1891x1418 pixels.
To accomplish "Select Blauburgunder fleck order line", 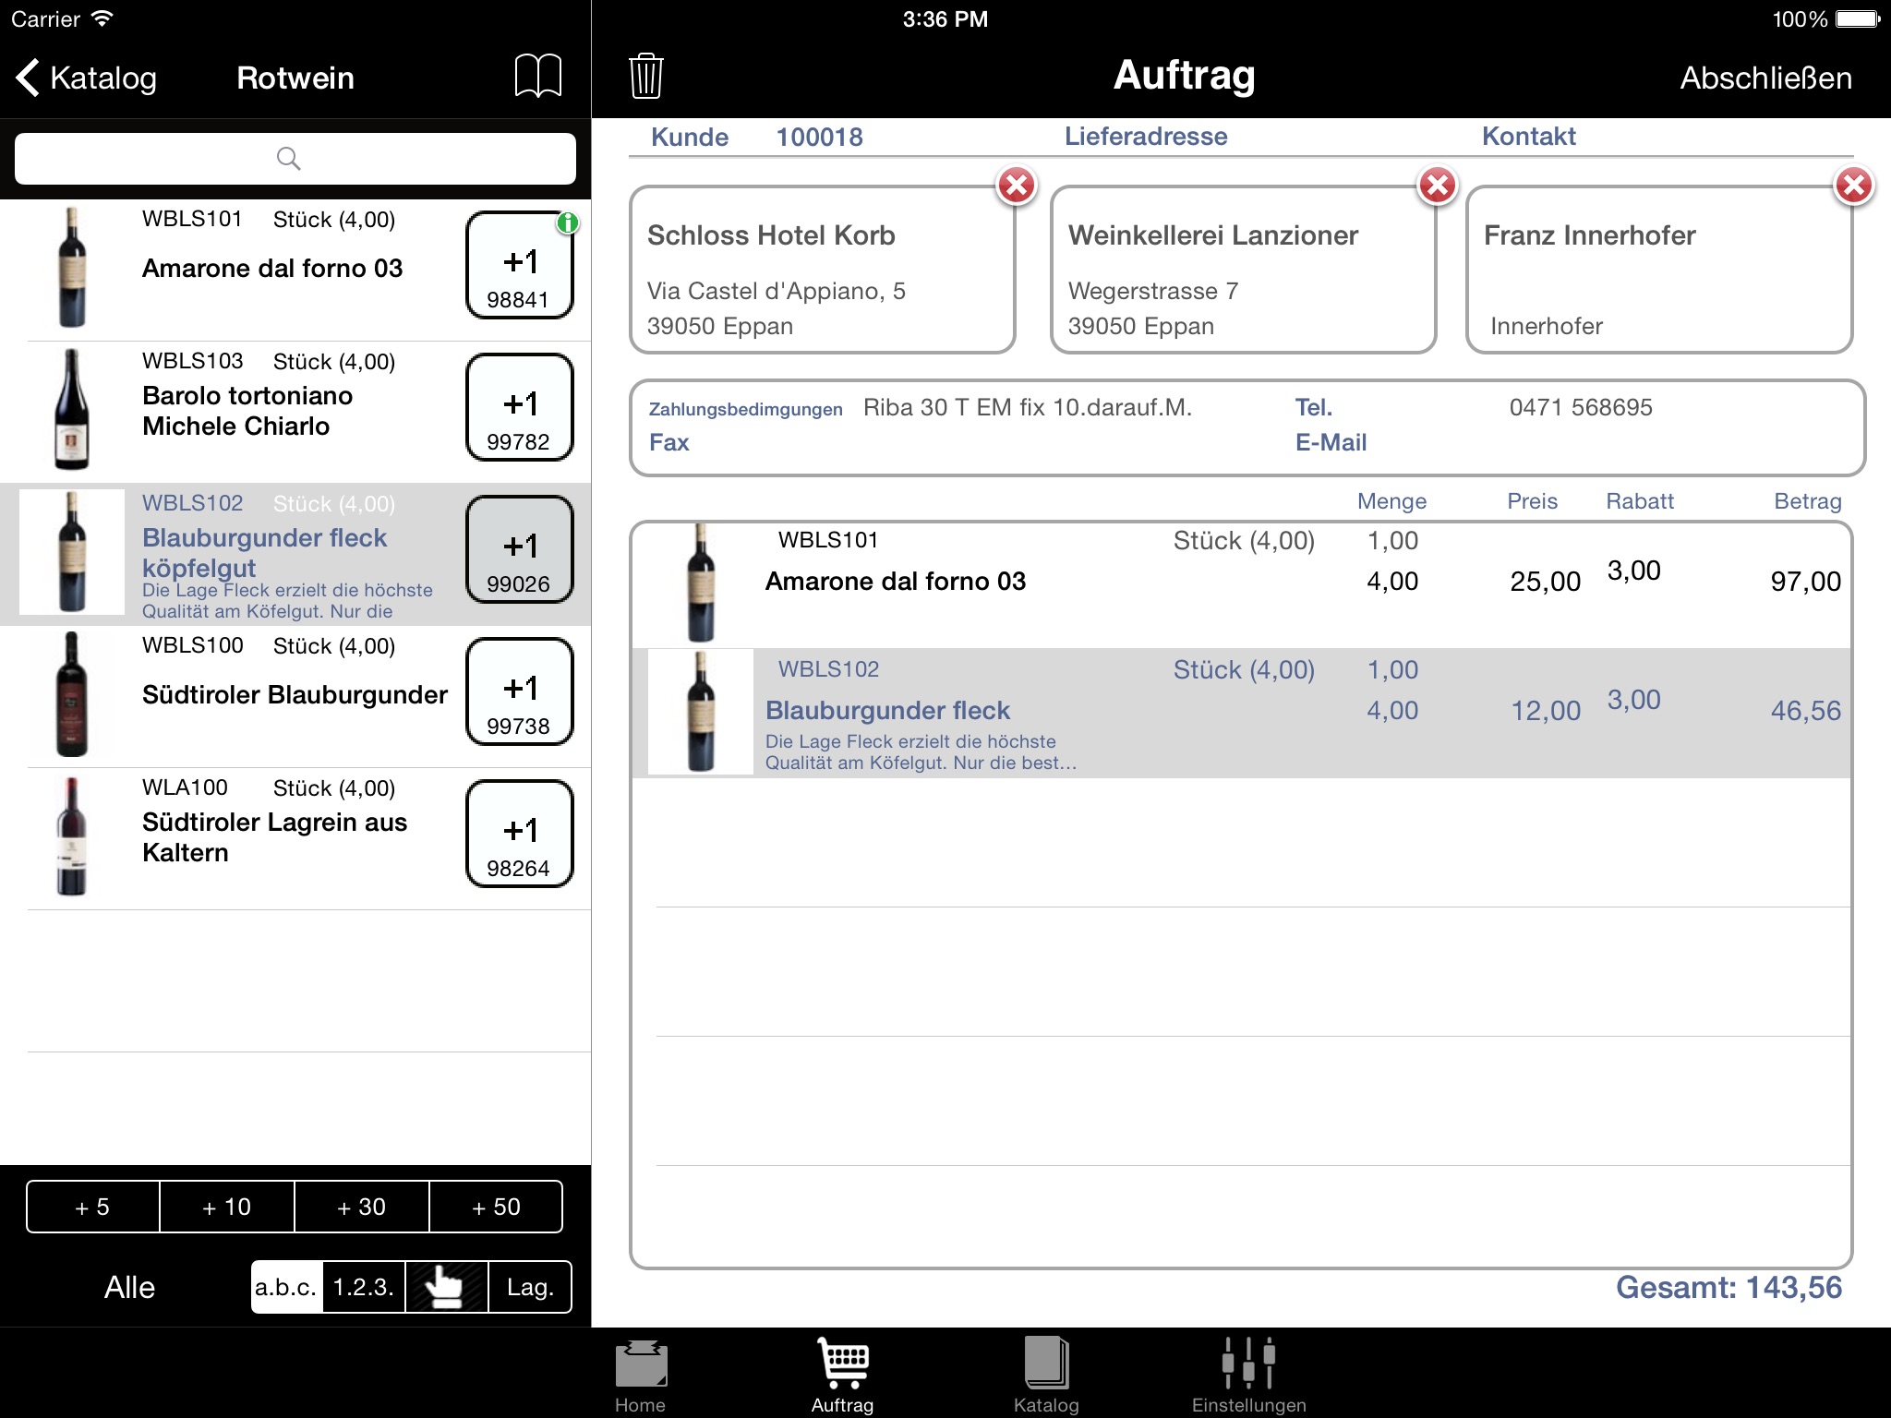I will pos(1241,713).
